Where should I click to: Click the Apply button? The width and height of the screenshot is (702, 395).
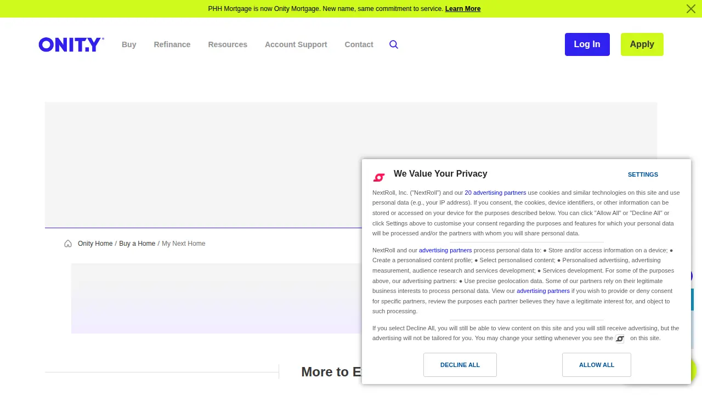click(642, 44)
